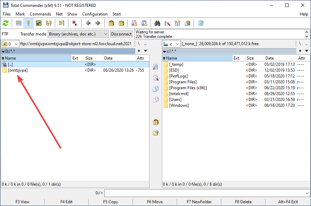Switch to thumbnail view toolbar icon
This screenshot has width=311, height=206.
(39, 23)
